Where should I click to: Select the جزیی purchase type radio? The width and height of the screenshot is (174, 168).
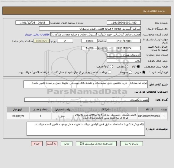143,72
